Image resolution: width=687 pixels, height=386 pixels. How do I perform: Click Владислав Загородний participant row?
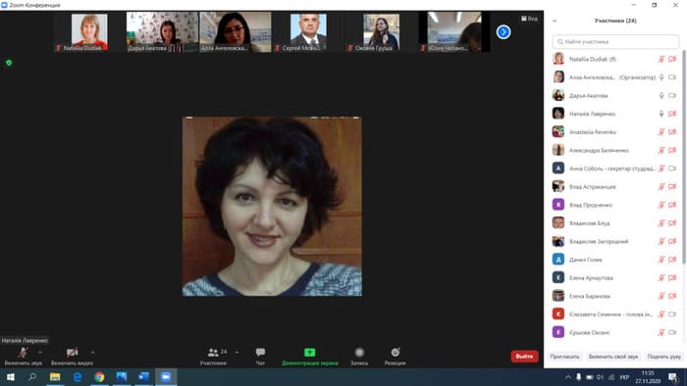(614, 241)
